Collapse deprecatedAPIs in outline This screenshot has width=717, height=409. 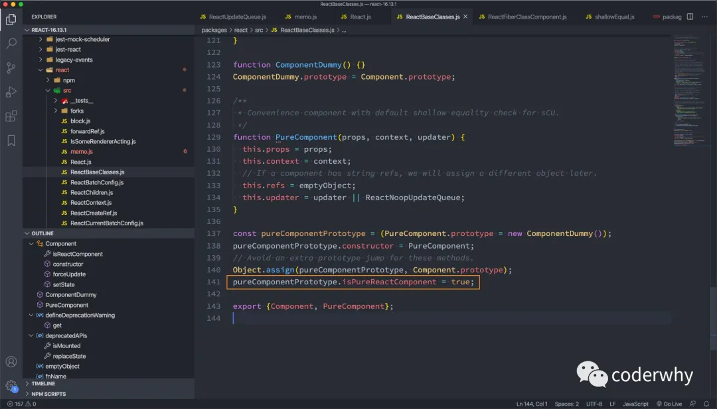[31, 335]
